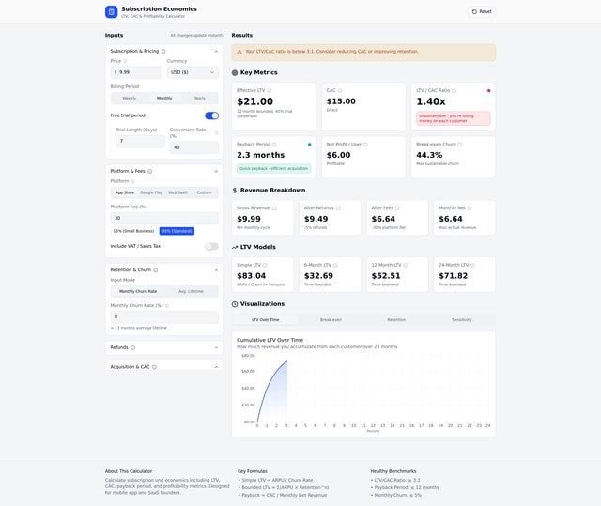Apply the 30% (Standard) fee preset
This screenshot has width=601, height=506.
[x=177, y=231]
